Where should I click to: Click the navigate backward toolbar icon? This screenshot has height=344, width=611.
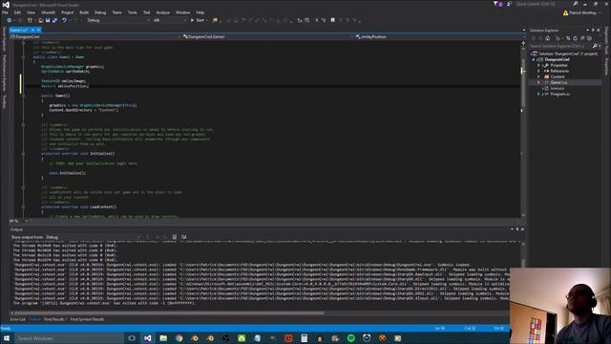click(9, 20)
